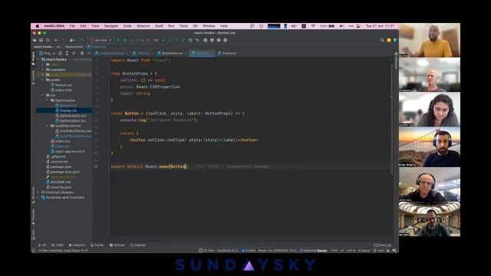The image size is (491, 276).
Task: Click the green Run button
Action: click(x=118, y=40)
